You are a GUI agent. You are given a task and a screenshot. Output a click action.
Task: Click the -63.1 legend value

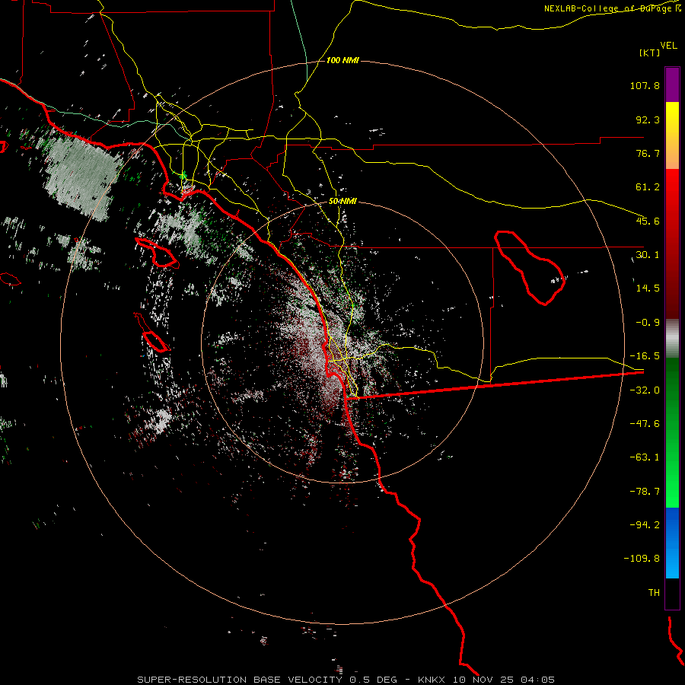645,457
